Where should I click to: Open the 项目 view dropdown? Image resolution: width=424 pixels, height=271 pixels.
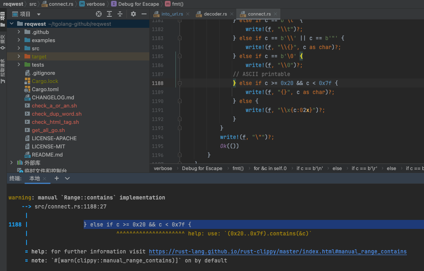pyautogui.click(x=38, y=14)
